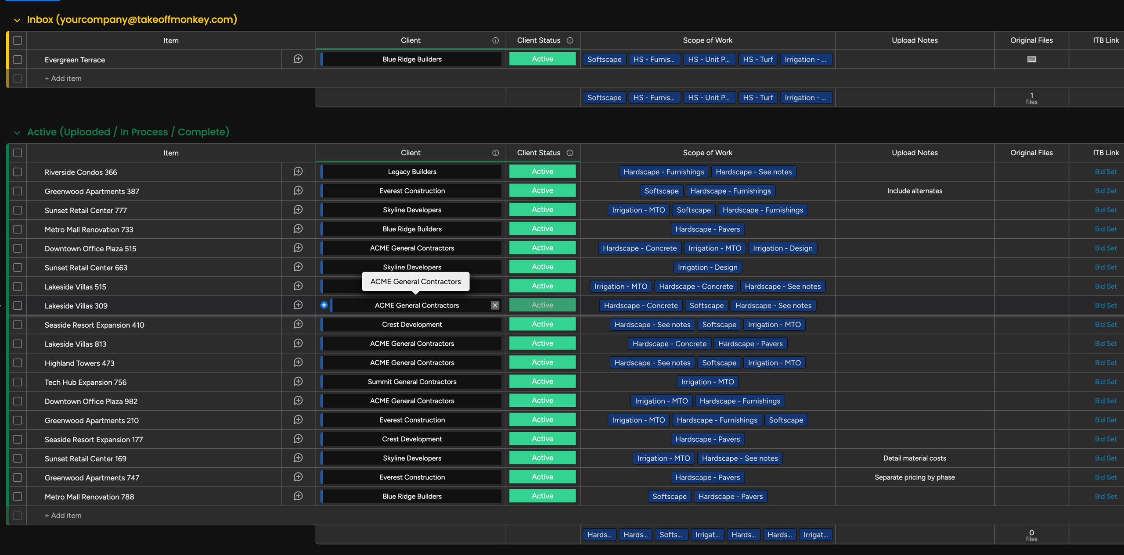This screenshot has width=1124, height=555.
Task: Click Inbox group Client column info icon
Action: click(495, 40)
